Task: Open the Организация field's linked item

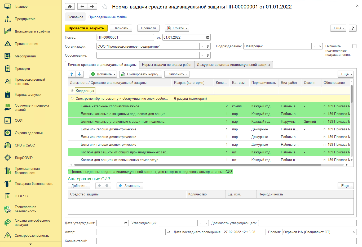Action: click(x=208, y=47)
